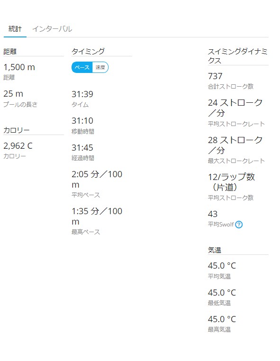Click the 25 m pool length value
This screenshot has width=280, height=361.
(x=13, y=94)
